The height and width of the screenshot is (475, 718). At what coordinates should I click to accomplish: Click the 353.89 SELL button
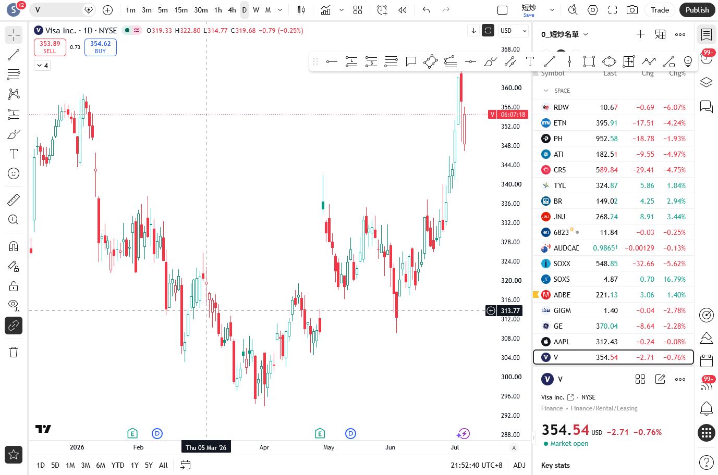(50, 47)
